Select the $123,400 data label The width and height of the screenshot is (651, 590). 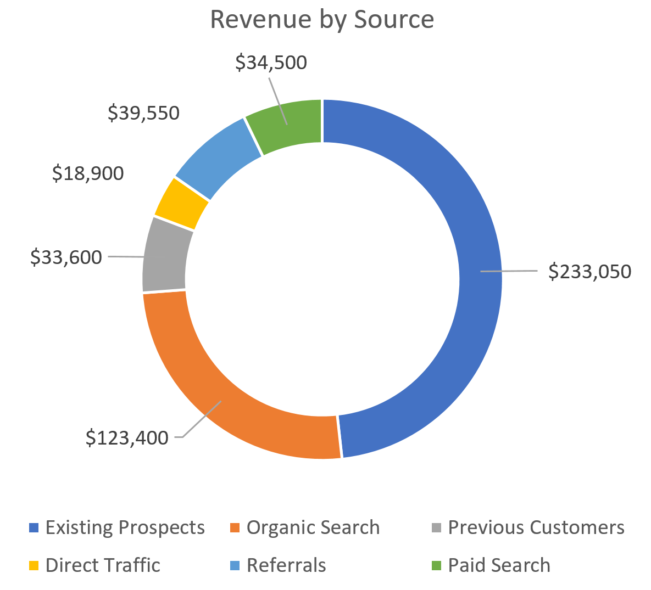pos(127,438)
